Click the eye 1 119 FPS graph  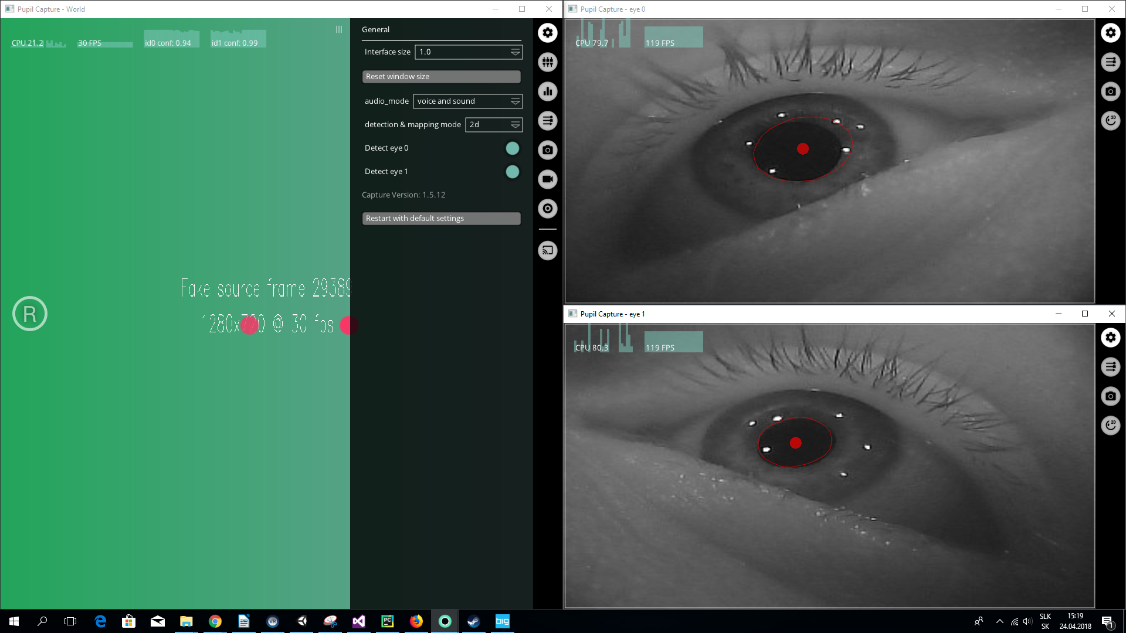(673, 342)
